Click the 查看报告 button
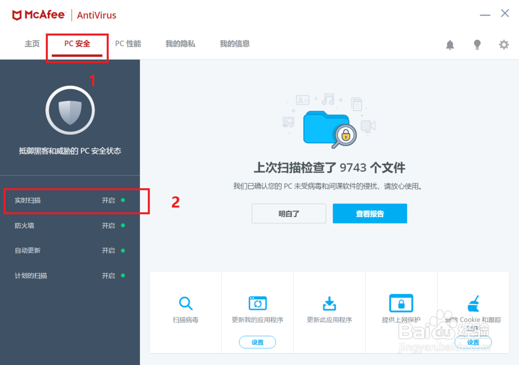The image size is (519, 365). pos(370,213)
